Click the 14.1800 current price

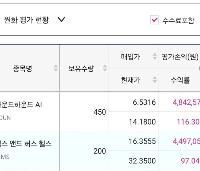click(142, 122)
